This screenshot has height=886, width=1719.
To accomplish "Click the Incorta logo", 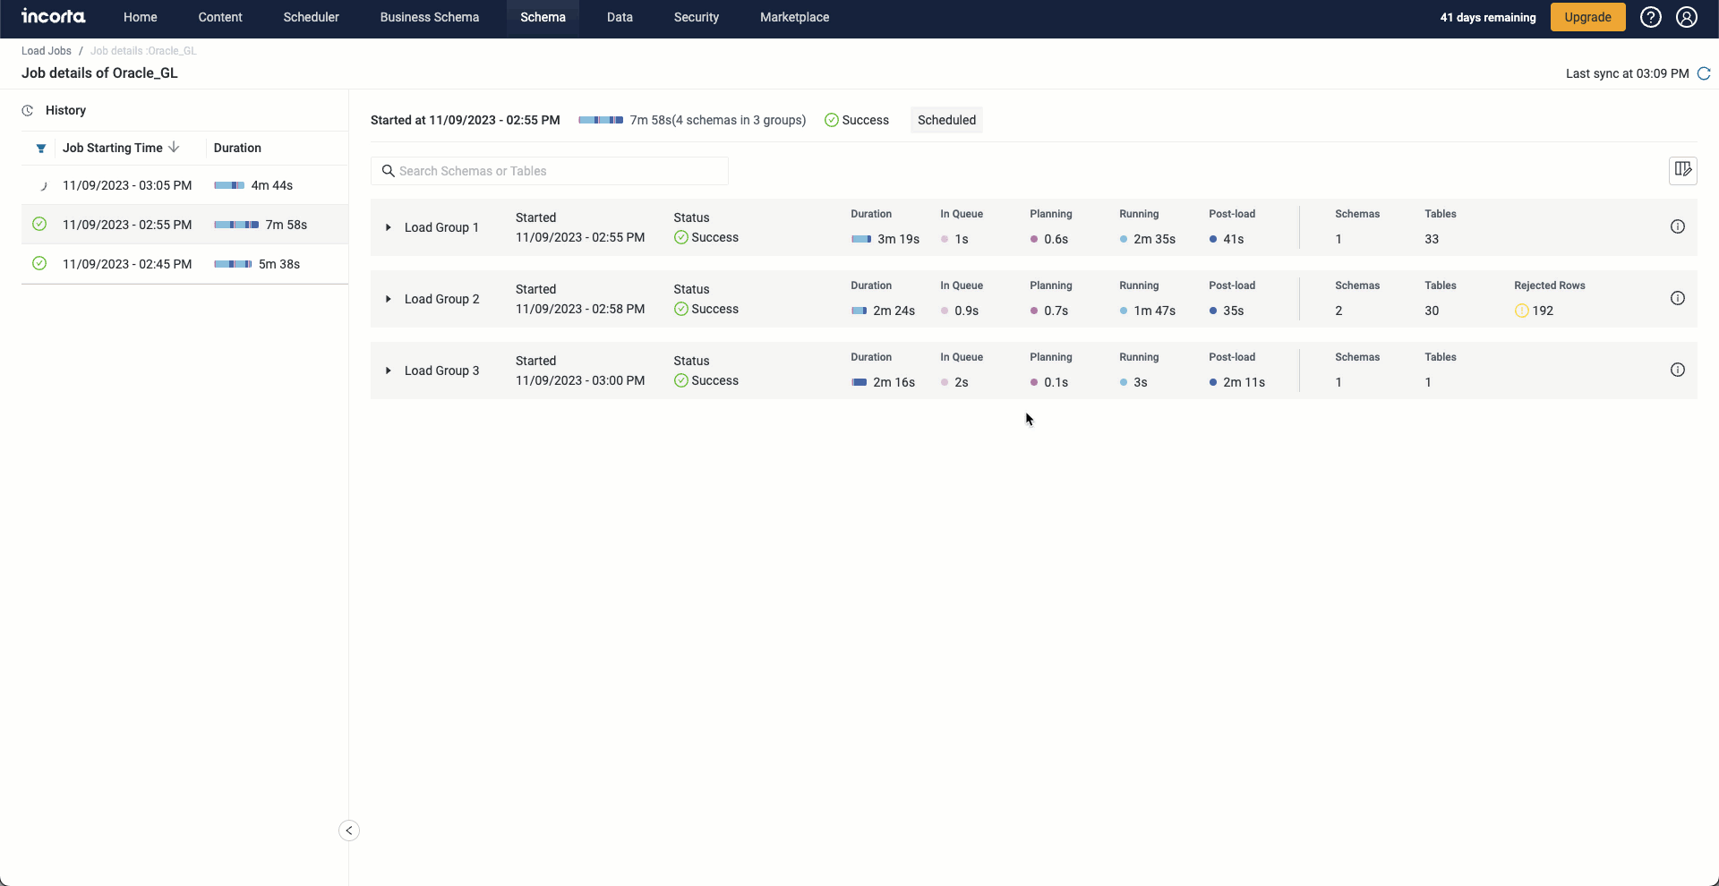I will click(54, 17).
